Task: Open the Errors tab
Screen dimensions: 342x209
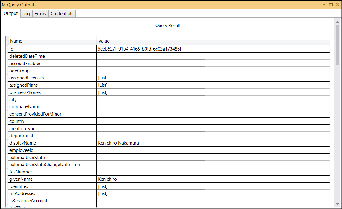Action: [40, 14]
